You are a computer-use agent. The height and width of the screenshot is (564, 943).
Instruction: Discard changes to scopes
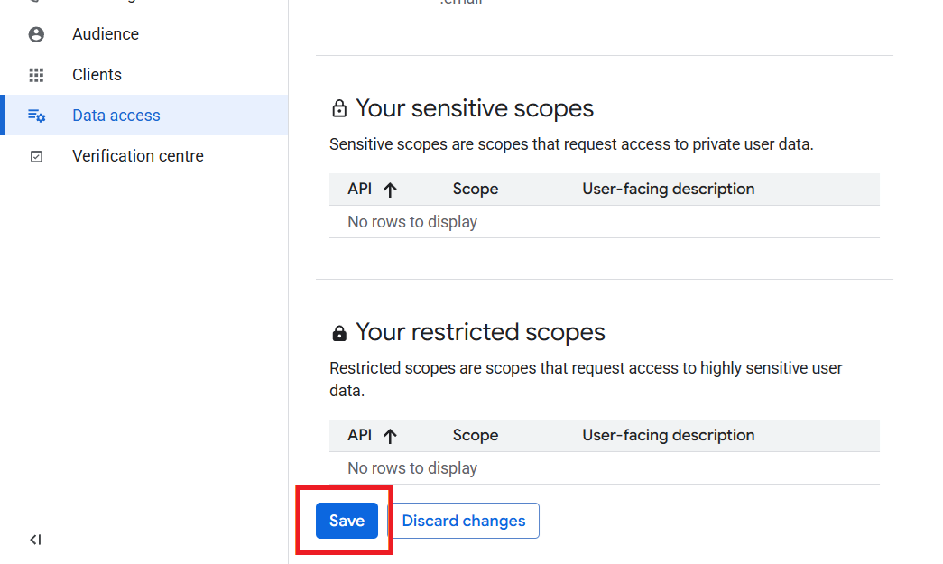pyautogui.click(x=464, y=521)
